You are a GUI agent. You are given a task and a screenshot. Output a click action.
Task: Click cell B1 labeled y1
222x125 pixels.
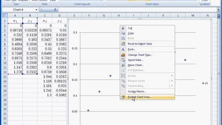pos(30,21)
